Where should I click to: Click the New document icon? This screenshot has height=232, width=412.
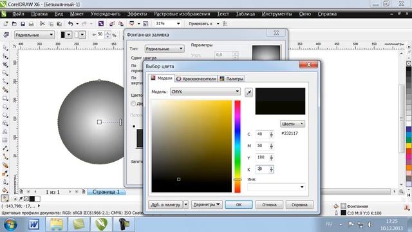click(x=6, y=24)
